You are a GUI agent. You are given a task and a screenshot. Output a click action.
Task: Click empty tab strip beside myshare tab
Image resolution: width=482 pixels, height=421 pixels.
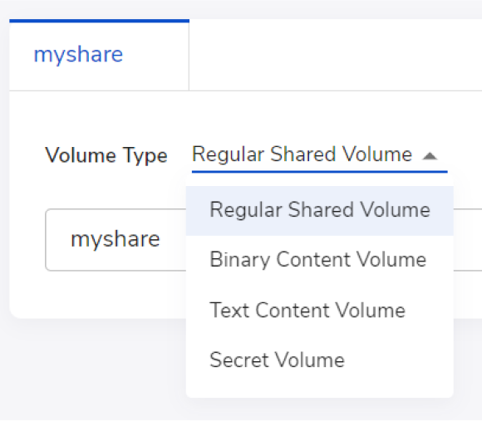(x=336, y=55)
